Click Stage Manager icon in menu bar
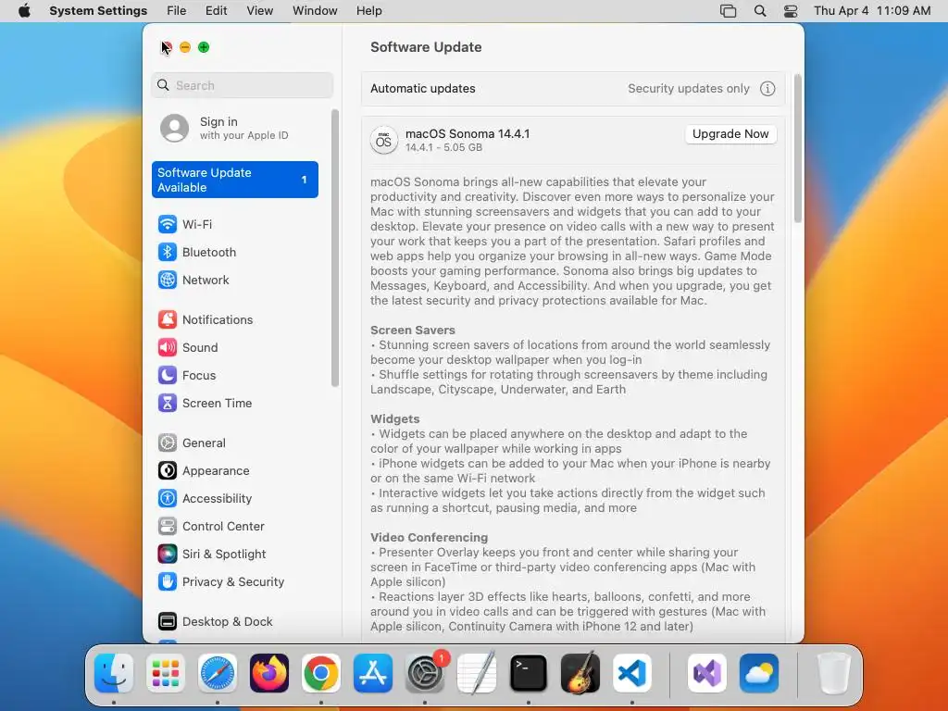Viewport: 948px width, 711px height. 728,11
